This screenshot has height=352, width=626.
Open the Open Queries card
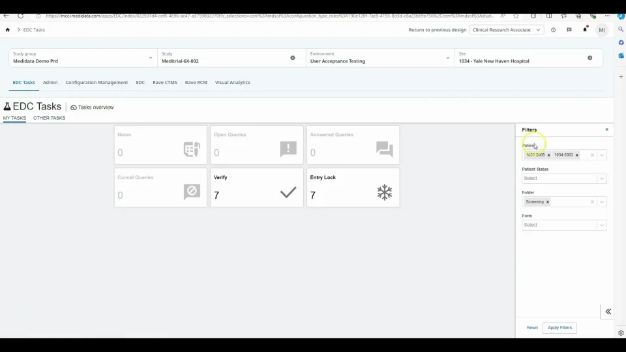(257, 145)
